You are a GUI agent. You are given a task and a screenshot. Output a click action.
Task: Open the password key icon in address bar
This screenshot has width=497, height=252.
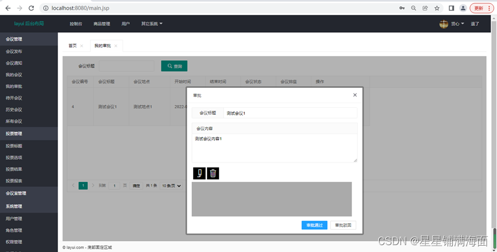[x=402, y=8]
